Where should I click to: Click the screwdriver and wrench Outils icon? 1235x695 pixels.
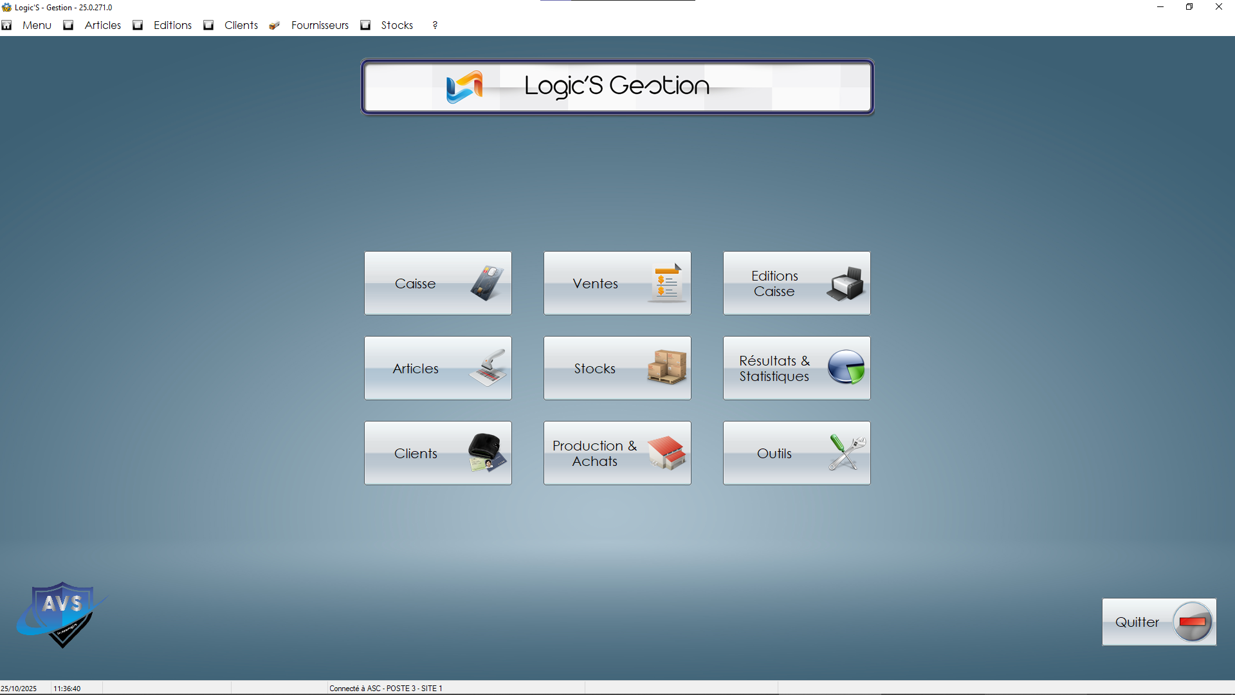click(x=847, y=452)
